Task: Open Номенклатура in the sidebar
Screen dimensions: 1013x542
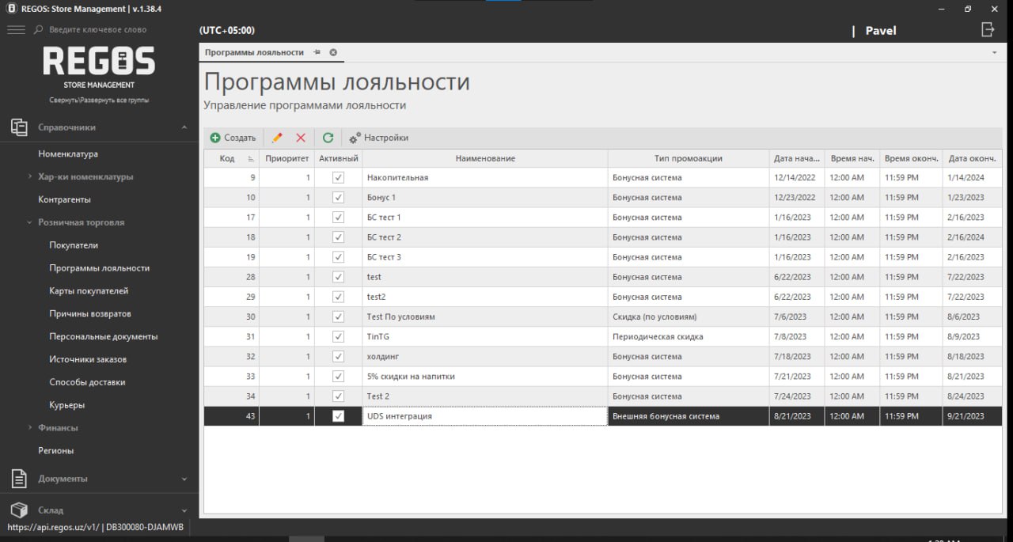Action: [x=68, y=154]
